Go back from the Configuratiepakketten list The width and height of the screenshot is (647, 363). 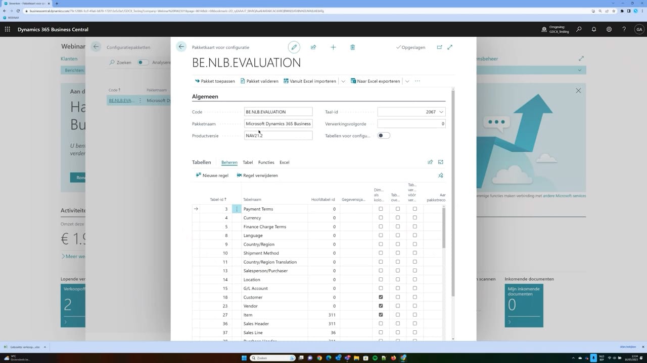tap(96, 47)
